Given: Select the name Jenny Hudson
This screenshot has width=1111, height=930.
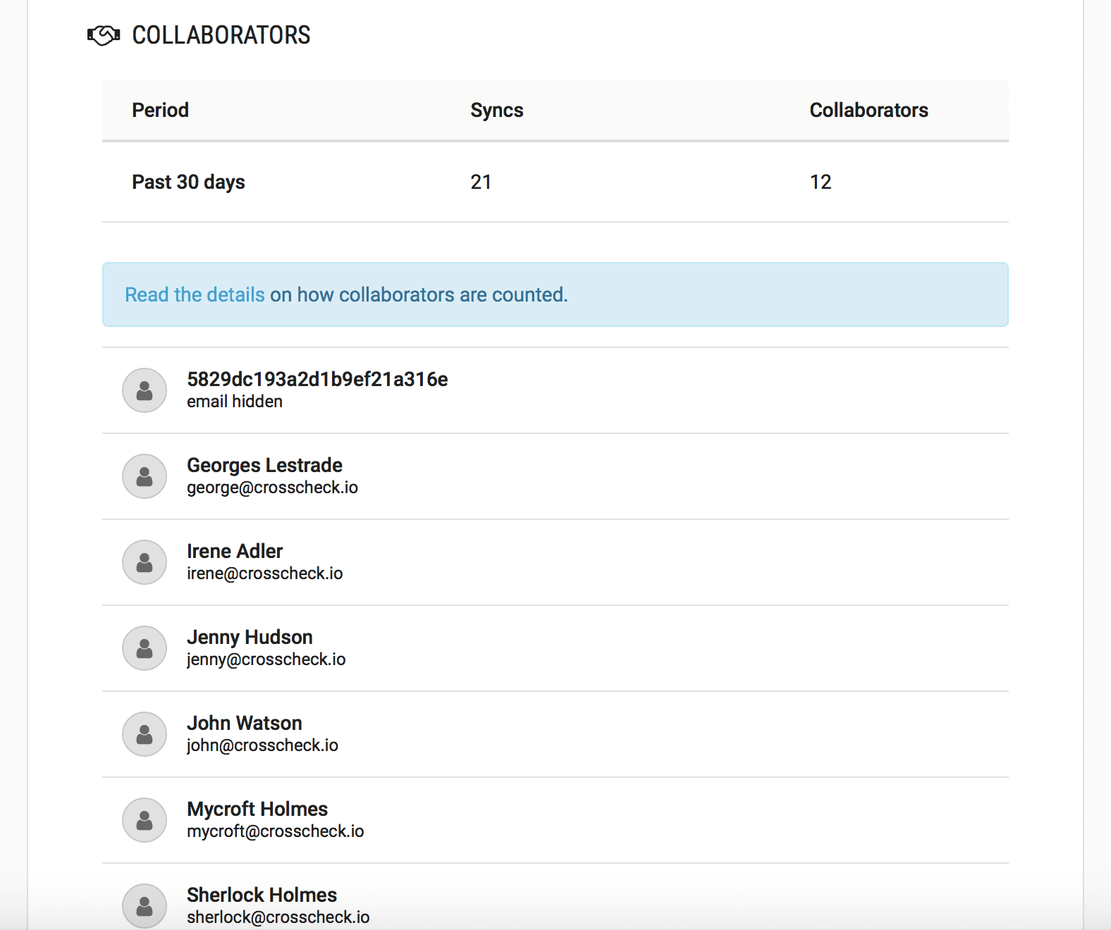Looking at the screenshot, I should tap(250, 637).
